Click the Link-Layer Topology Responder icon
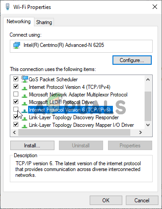The height and width of the screenshot is (209, 162). 25,118
